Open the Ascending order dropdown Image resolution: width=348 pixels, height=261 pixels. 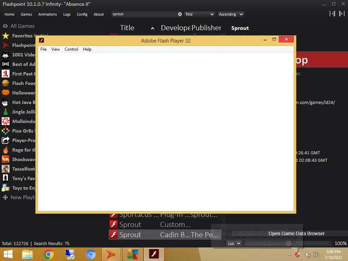pyautogui.click(x=231, y=14)
